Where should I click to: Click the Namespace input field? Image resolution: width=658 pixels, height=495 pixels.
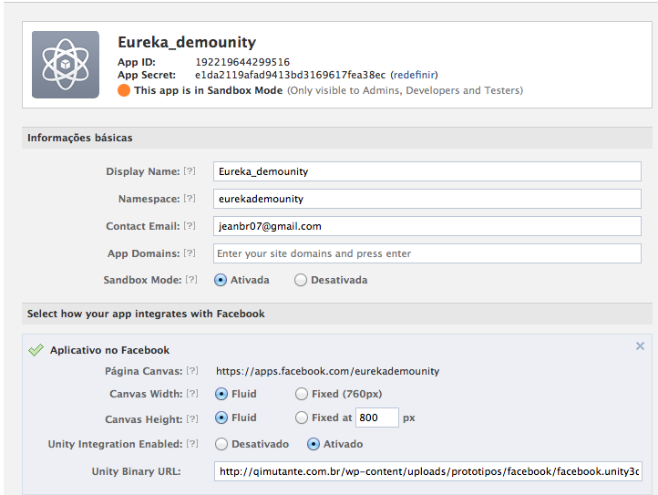pyautogui.click(x=427, y=199)
